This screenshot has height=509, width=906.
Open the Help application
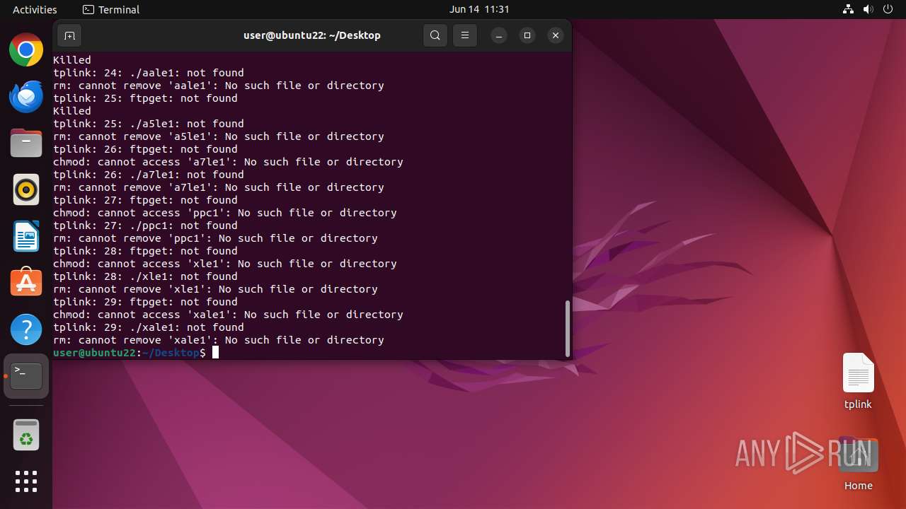click(26, 329)
